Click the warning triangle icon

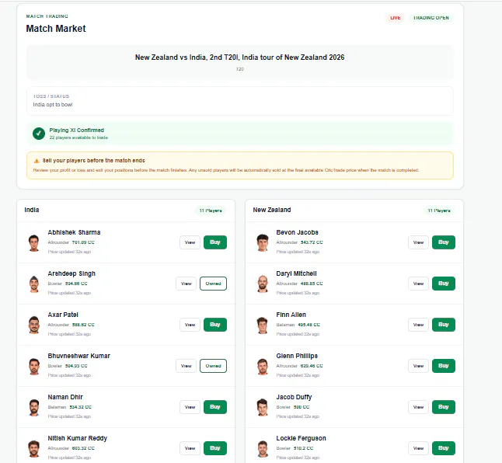(x=37, y=161)
